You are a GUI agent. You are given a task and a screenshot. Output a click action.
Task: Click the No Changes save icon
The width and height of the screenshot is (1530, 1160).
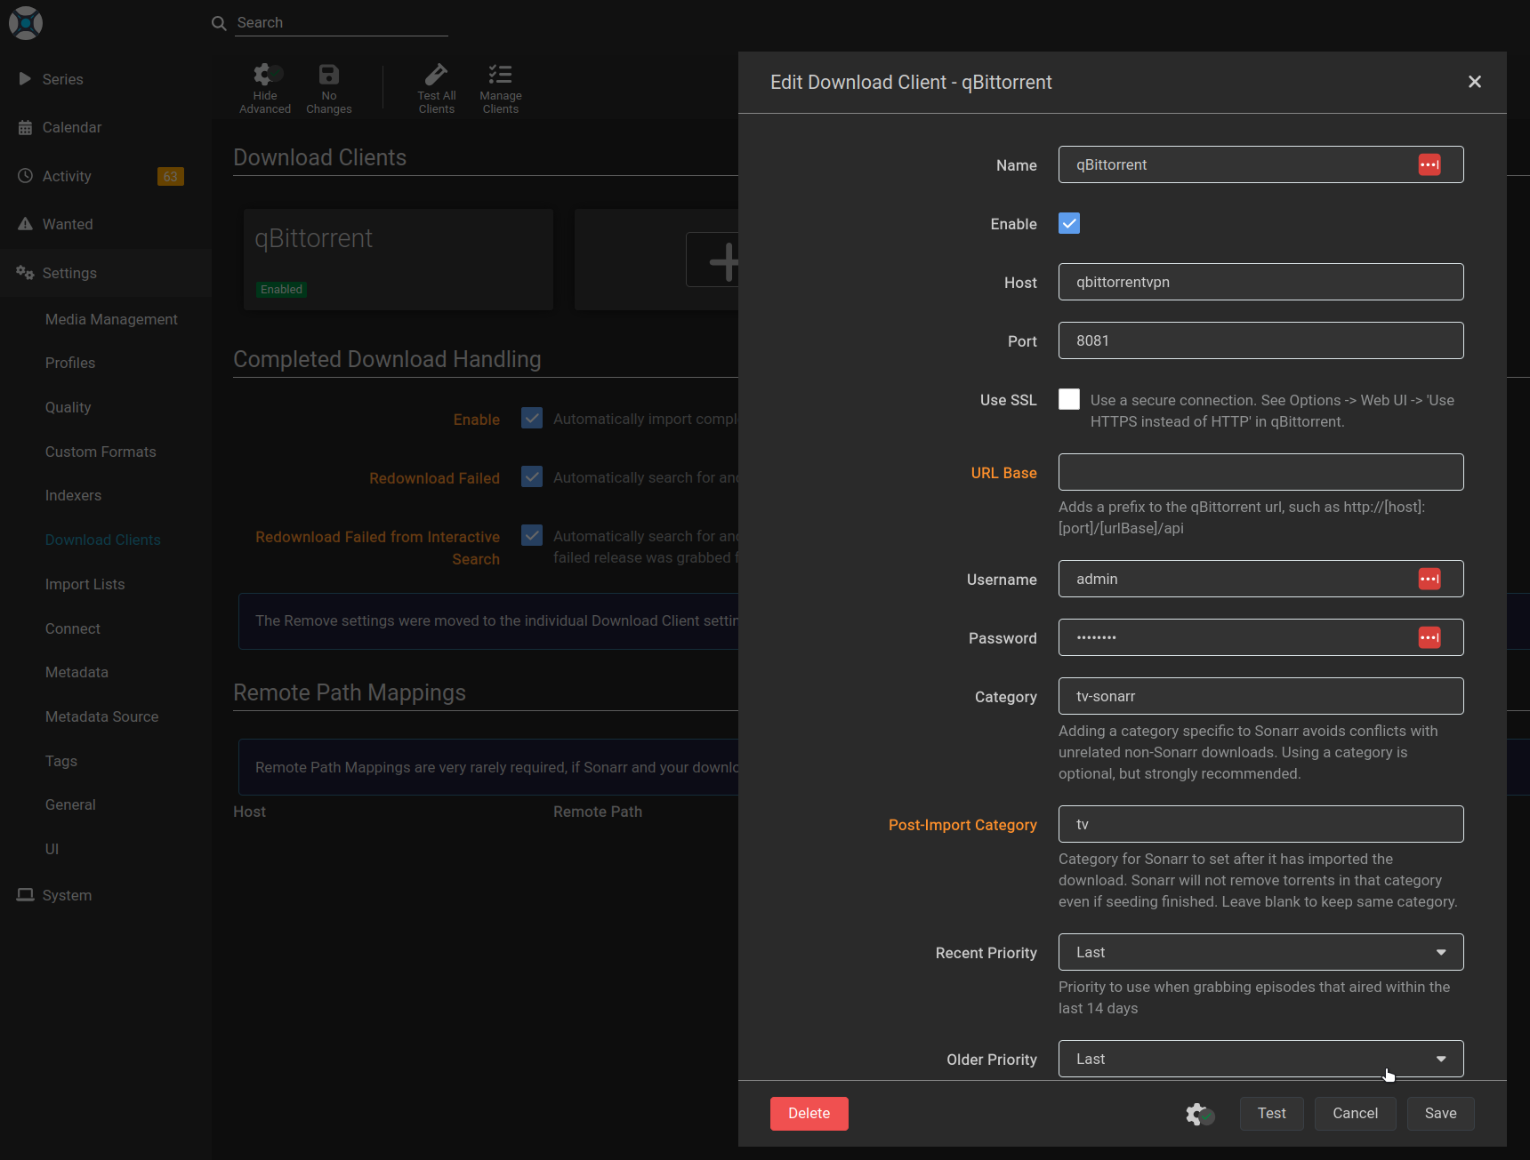click(x=329, y=75)
